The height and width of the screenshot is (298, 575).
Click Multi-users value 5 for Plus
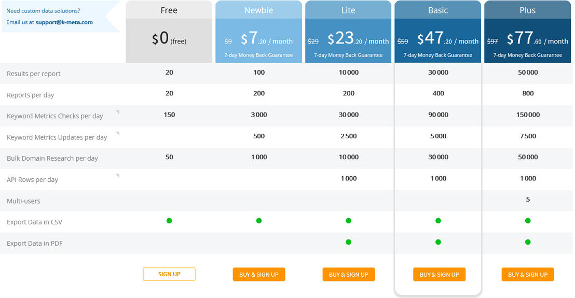coord(528,200)
